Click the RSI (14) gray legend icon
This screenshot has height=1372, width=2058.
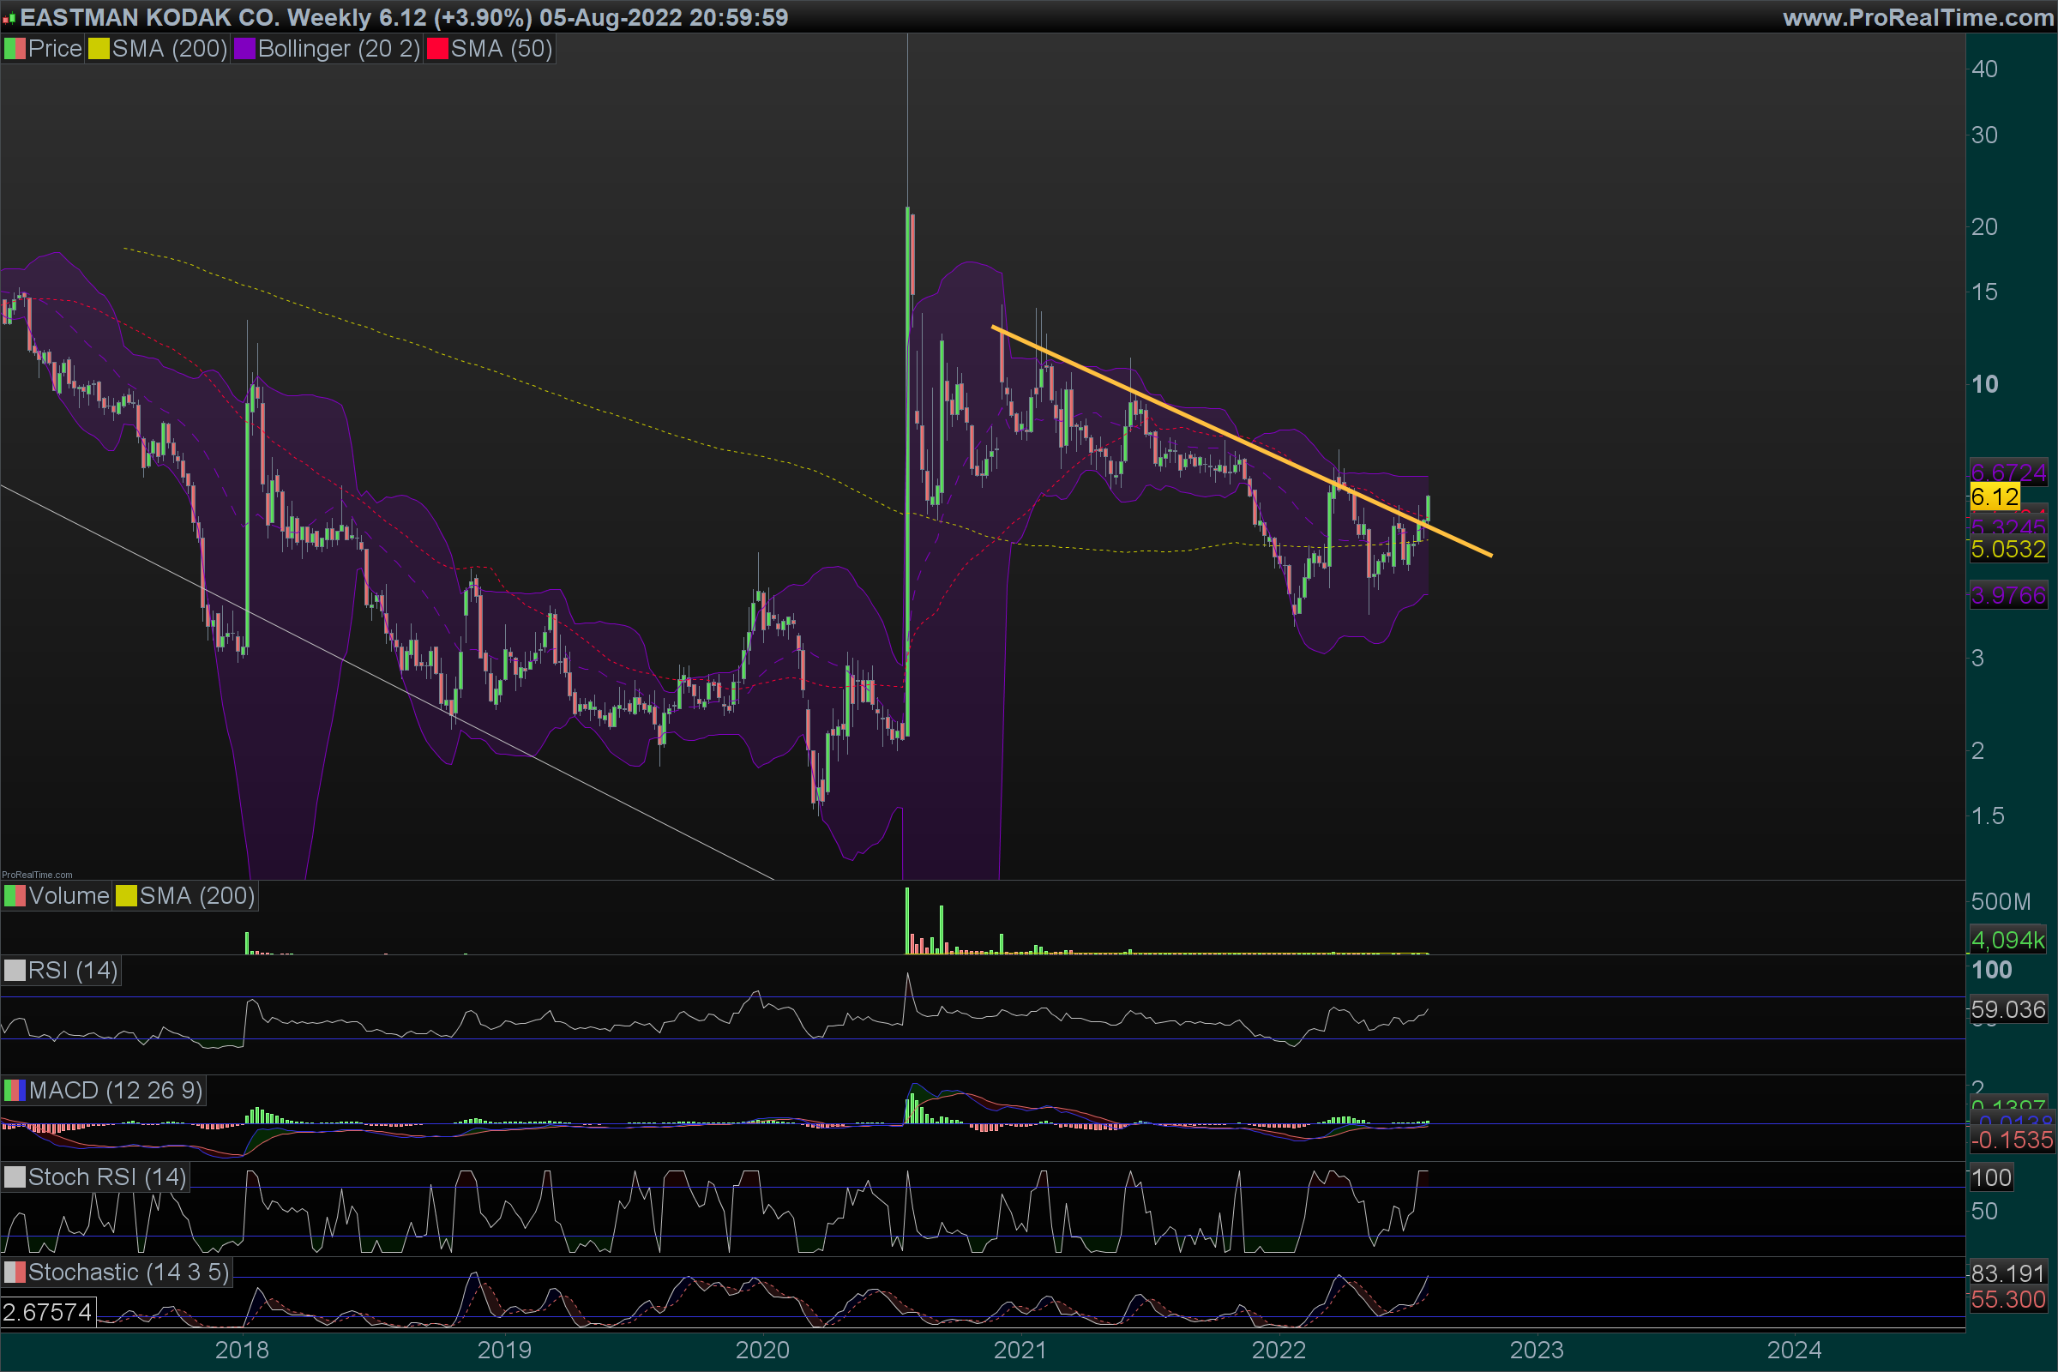(15, 971)
